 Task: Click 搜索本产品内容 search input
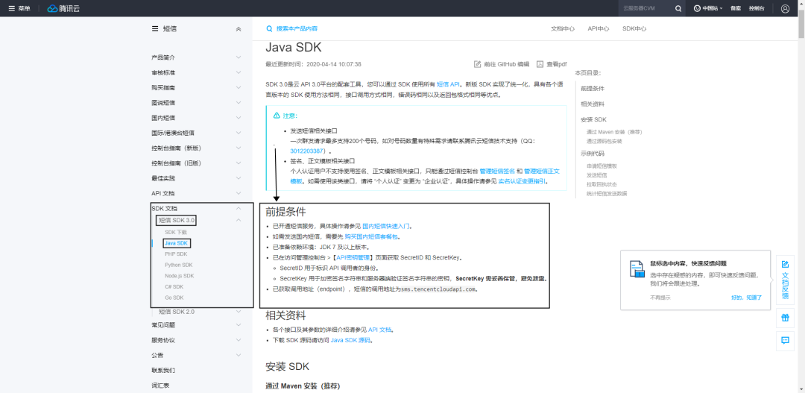tap(296, 29)
